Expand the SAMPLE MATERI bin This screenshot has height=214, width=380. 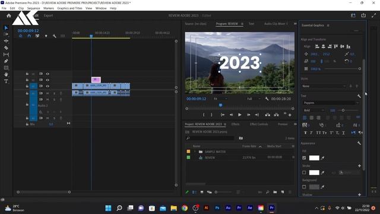coord(195,152)
